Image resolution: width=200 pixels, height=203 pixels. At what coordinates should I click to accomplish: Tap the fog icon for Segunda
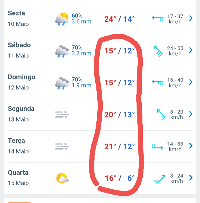point(62,114)
